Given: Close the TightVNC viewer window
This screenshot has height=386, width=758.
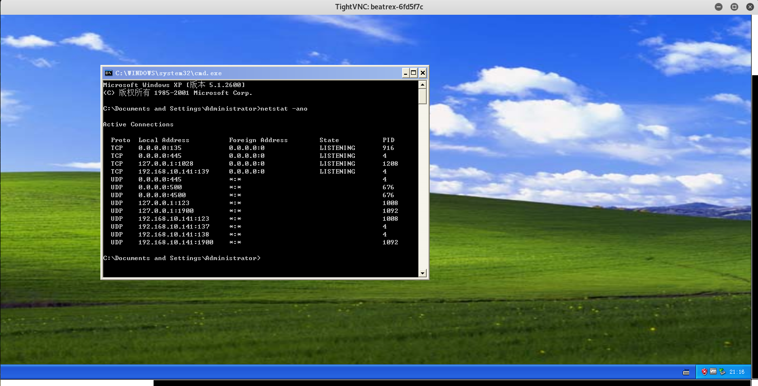Looking at the screenshot, I should coord(750,7).
